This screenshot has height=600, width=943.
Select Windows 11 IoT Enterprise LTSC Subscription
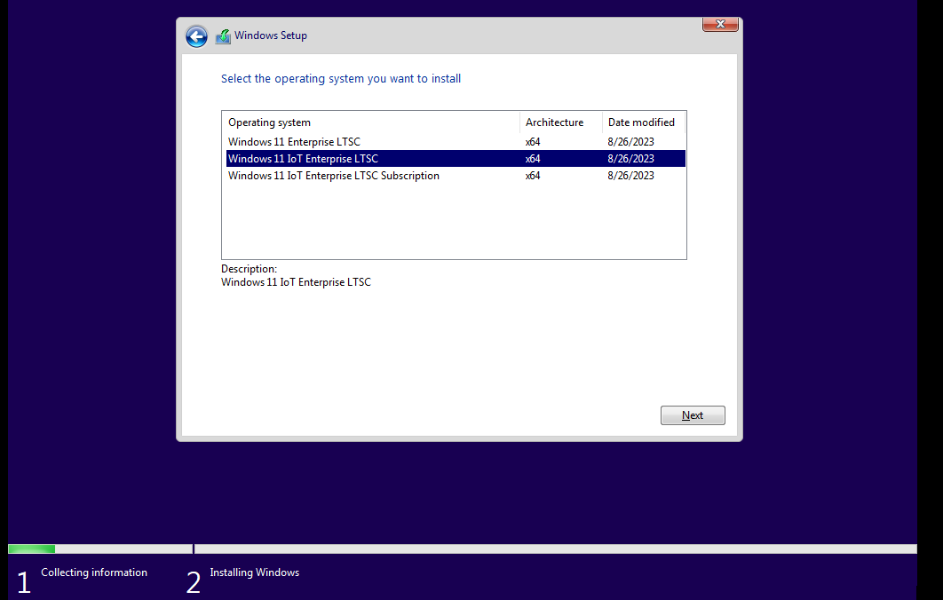tap(456, 176)
